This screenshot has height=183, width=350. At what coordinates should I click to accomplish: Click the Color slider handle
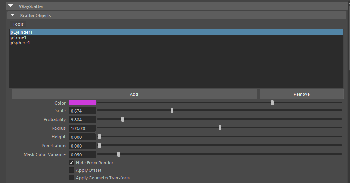[x=272, y=103]
